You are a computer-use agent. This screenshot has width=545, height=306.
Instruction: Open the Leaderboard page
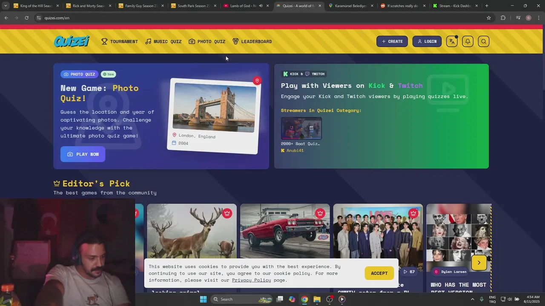pos(252,41)
